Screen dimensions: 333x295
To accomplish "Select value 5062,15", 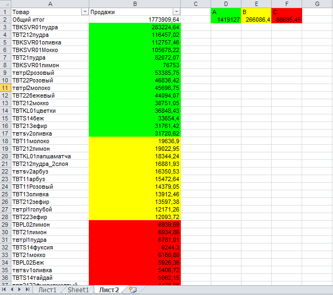I will click(x=135, y=278).
